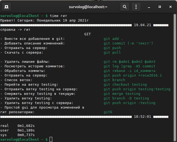Click 'git merge testing' command

pyautogui.click(x=122, y=94)
